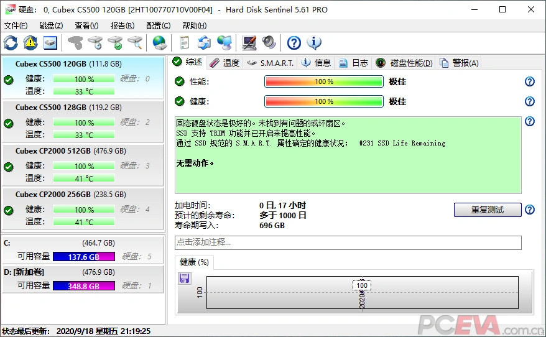Viewport: 546px width, 337px height.
Task: Click the monitor with brush toolbar icon
Action: tap(249, 42)
